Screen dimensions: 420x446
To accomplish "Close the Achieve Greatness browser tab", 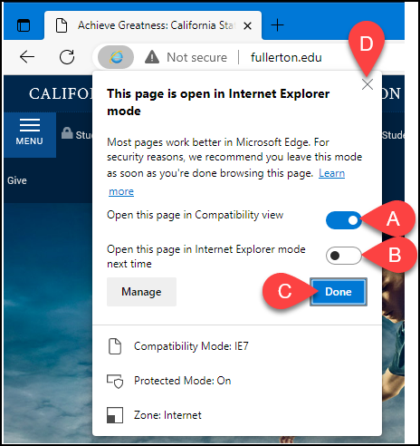I will point(247,26).
